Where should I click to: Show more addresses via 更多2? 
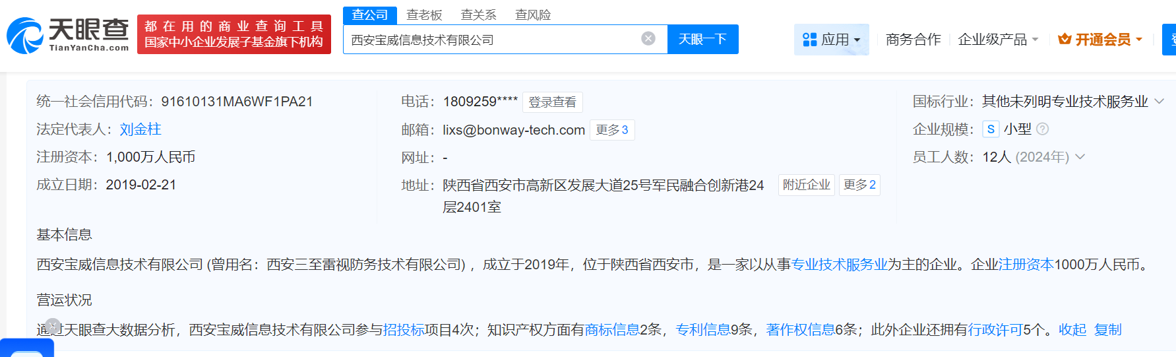point(859,185)
